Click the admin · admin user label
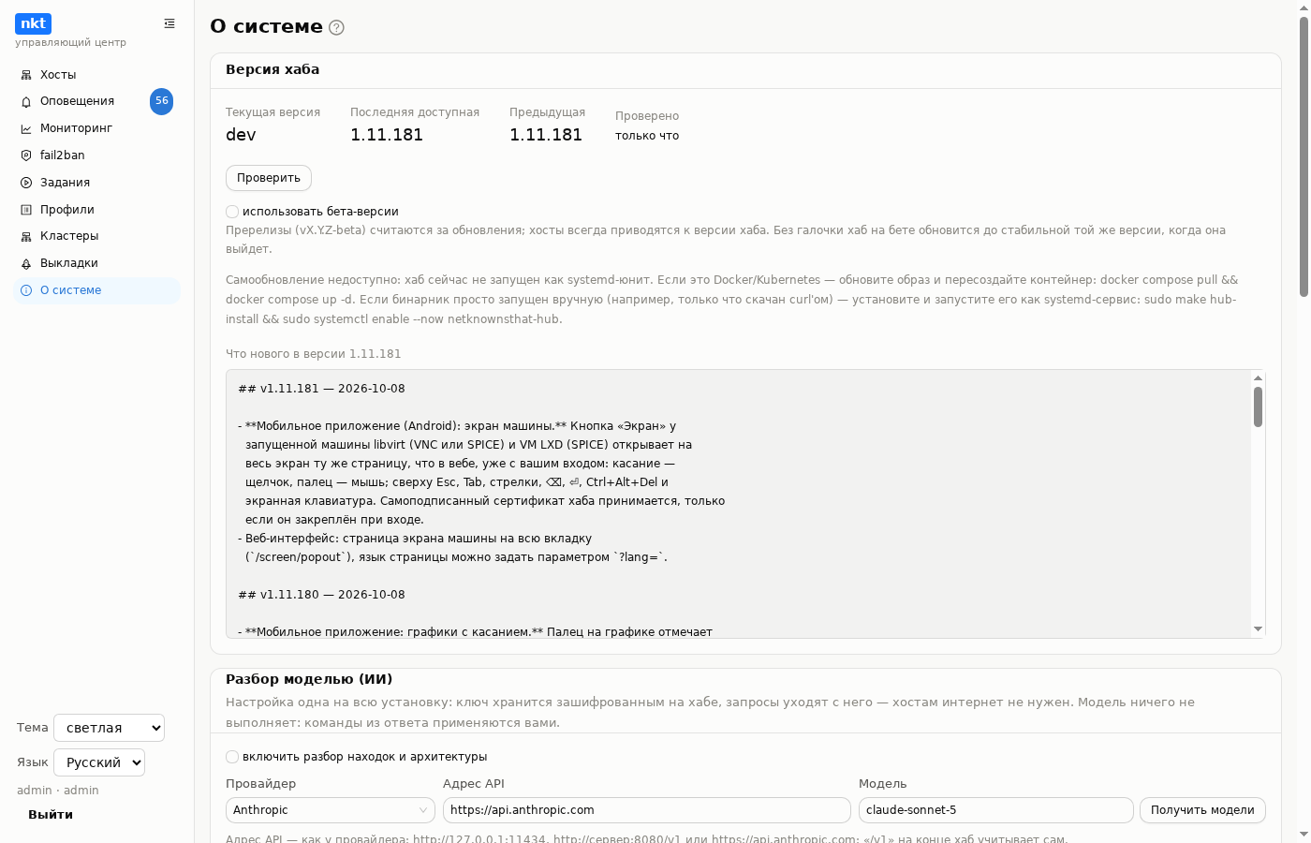Screen dimensions: 1311x843 (x=58, y=791)
